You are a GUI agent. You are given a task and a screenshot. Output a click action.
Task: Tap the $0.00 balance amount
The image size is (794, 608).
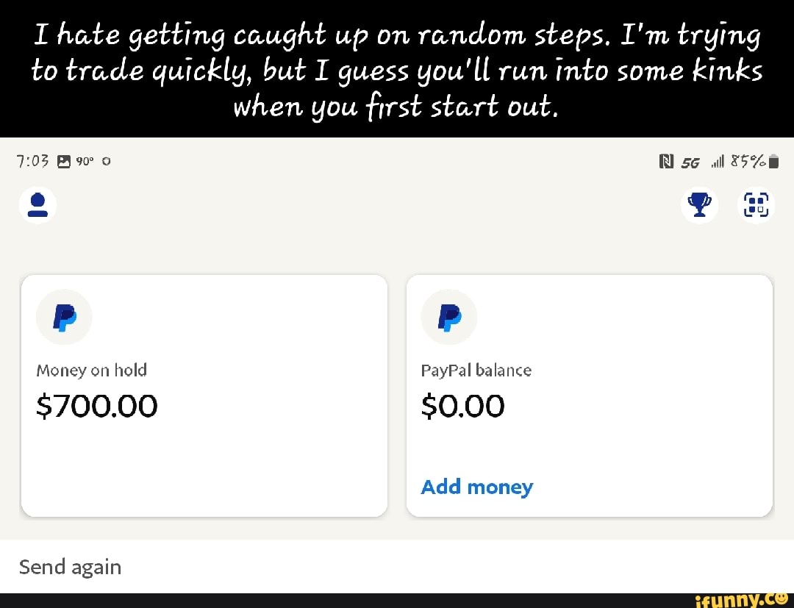coord(463,406)
